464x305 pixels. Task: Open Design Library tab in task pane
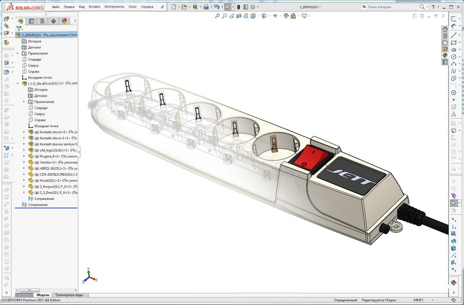tap(445, 36)
